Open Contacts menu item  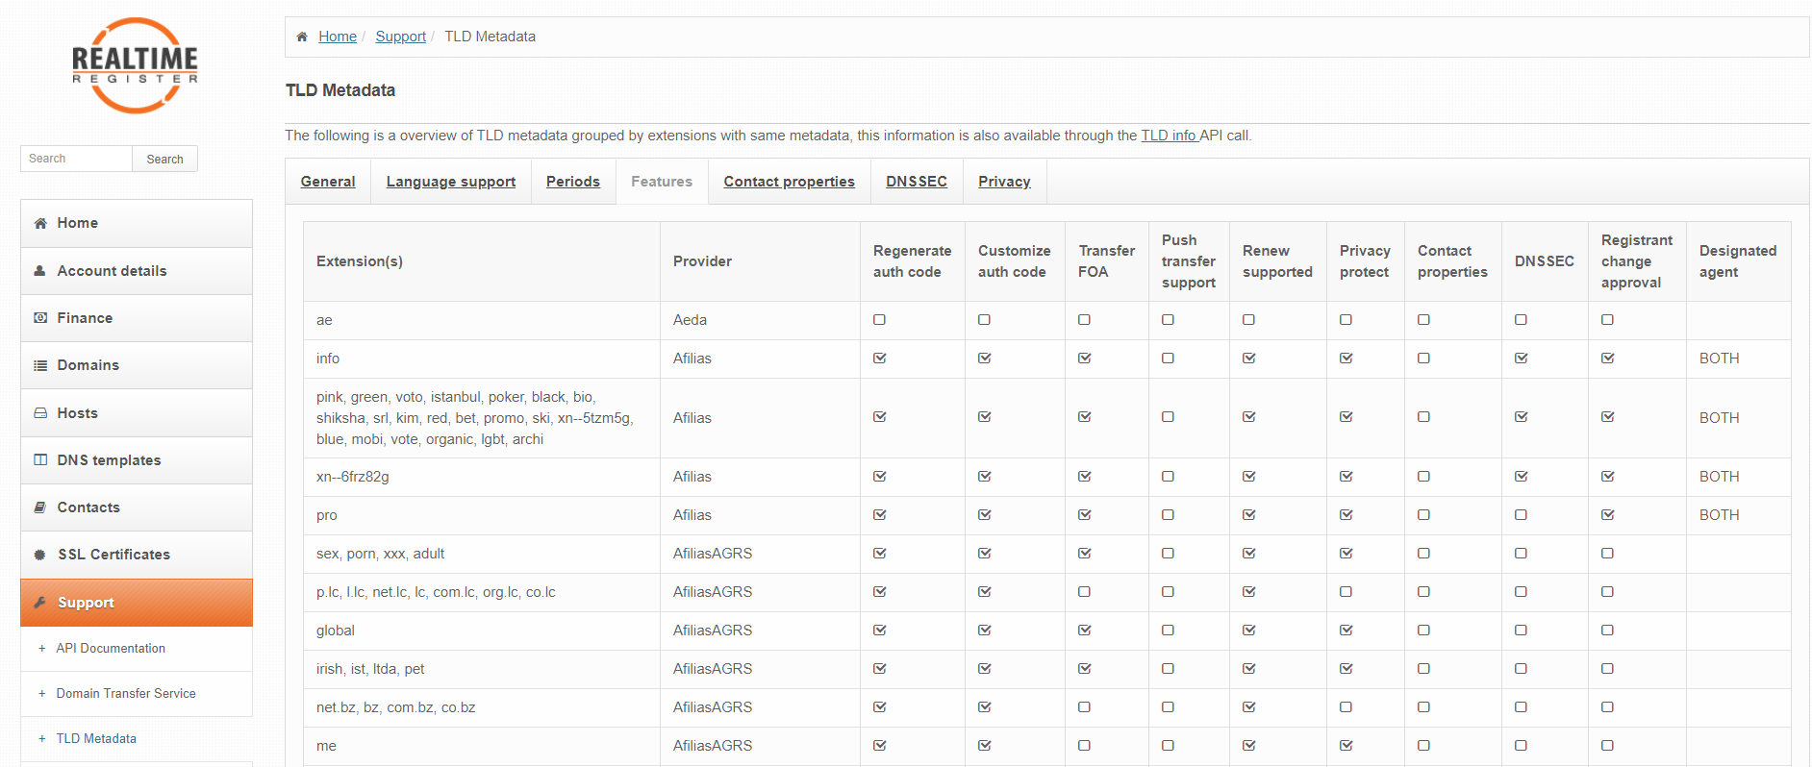pos(137,507)
